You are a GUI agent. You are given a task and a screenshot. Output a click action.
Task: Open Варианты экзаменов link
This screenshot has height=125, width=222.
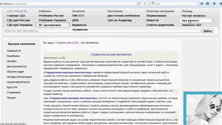[80, 27]
